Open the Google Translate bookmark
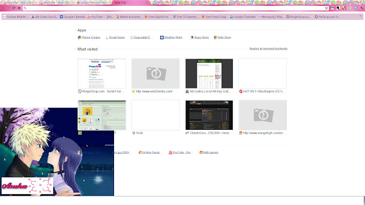Viewport: 365px width, 205px height. point(243,17)
